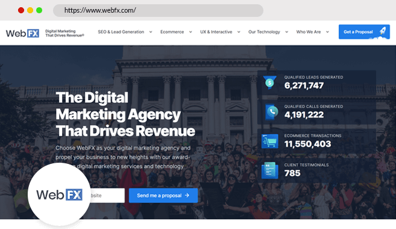Image resolution: width=396 pixels, height=229 pixels.
Task: Click the red close window dot
Action: click(21, 10)
